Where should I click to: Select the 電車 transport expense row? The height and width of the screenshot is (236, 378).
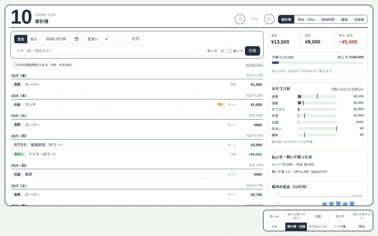[x=137, y=174]
